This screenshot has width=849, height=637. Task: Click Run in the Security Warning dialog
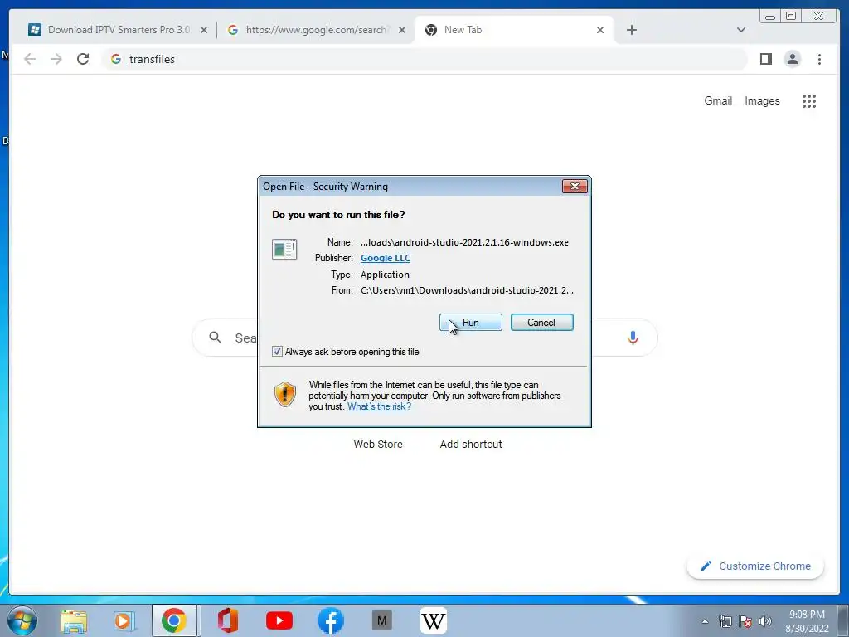[471, 323]
